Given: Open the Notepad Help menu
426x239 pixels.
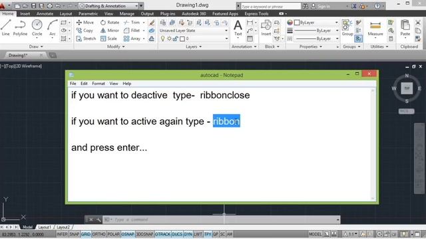Looking at the screenshot, I should [x=126, y=84].
